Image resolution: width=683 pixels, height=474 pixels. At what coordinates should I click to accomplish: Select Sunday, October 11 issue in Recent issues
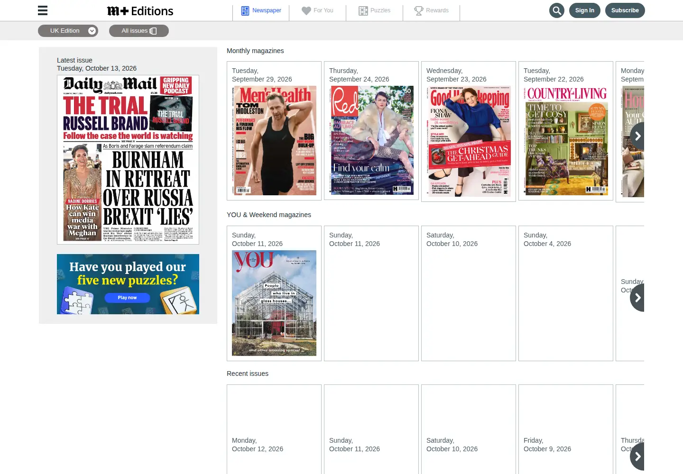pos(371,429)
